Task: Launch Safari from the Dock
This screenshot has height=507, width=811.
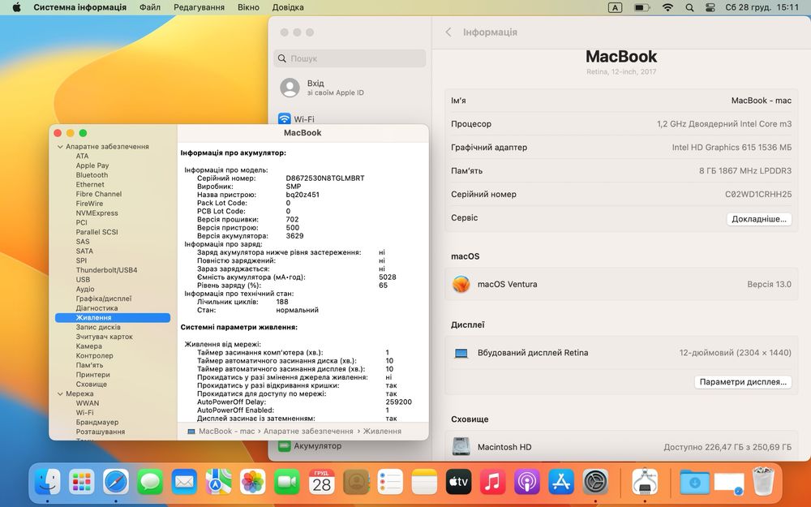Action: tap(116, 482)
